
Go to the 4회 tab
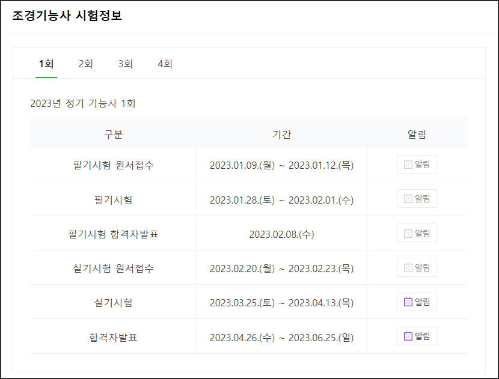pyautogui.click(x=165, y=64)
